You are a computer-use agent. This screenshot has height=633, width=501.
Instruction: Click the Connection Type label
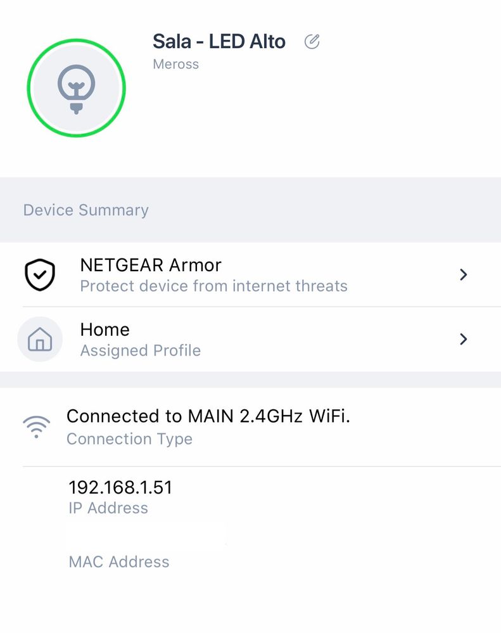click(129, 438)
